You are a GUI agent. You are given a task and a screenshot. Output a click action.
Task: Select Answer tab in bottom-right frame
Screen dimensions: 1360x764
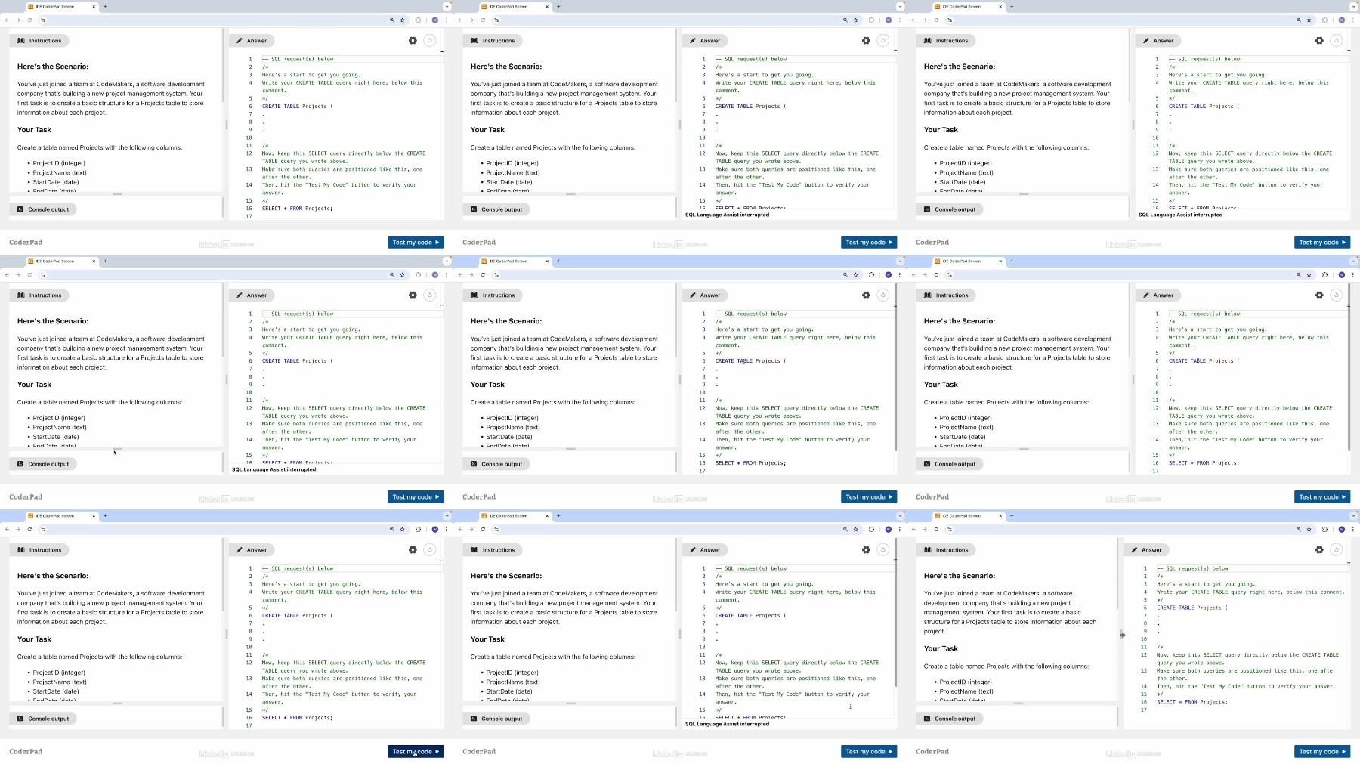coord(1146,550)
